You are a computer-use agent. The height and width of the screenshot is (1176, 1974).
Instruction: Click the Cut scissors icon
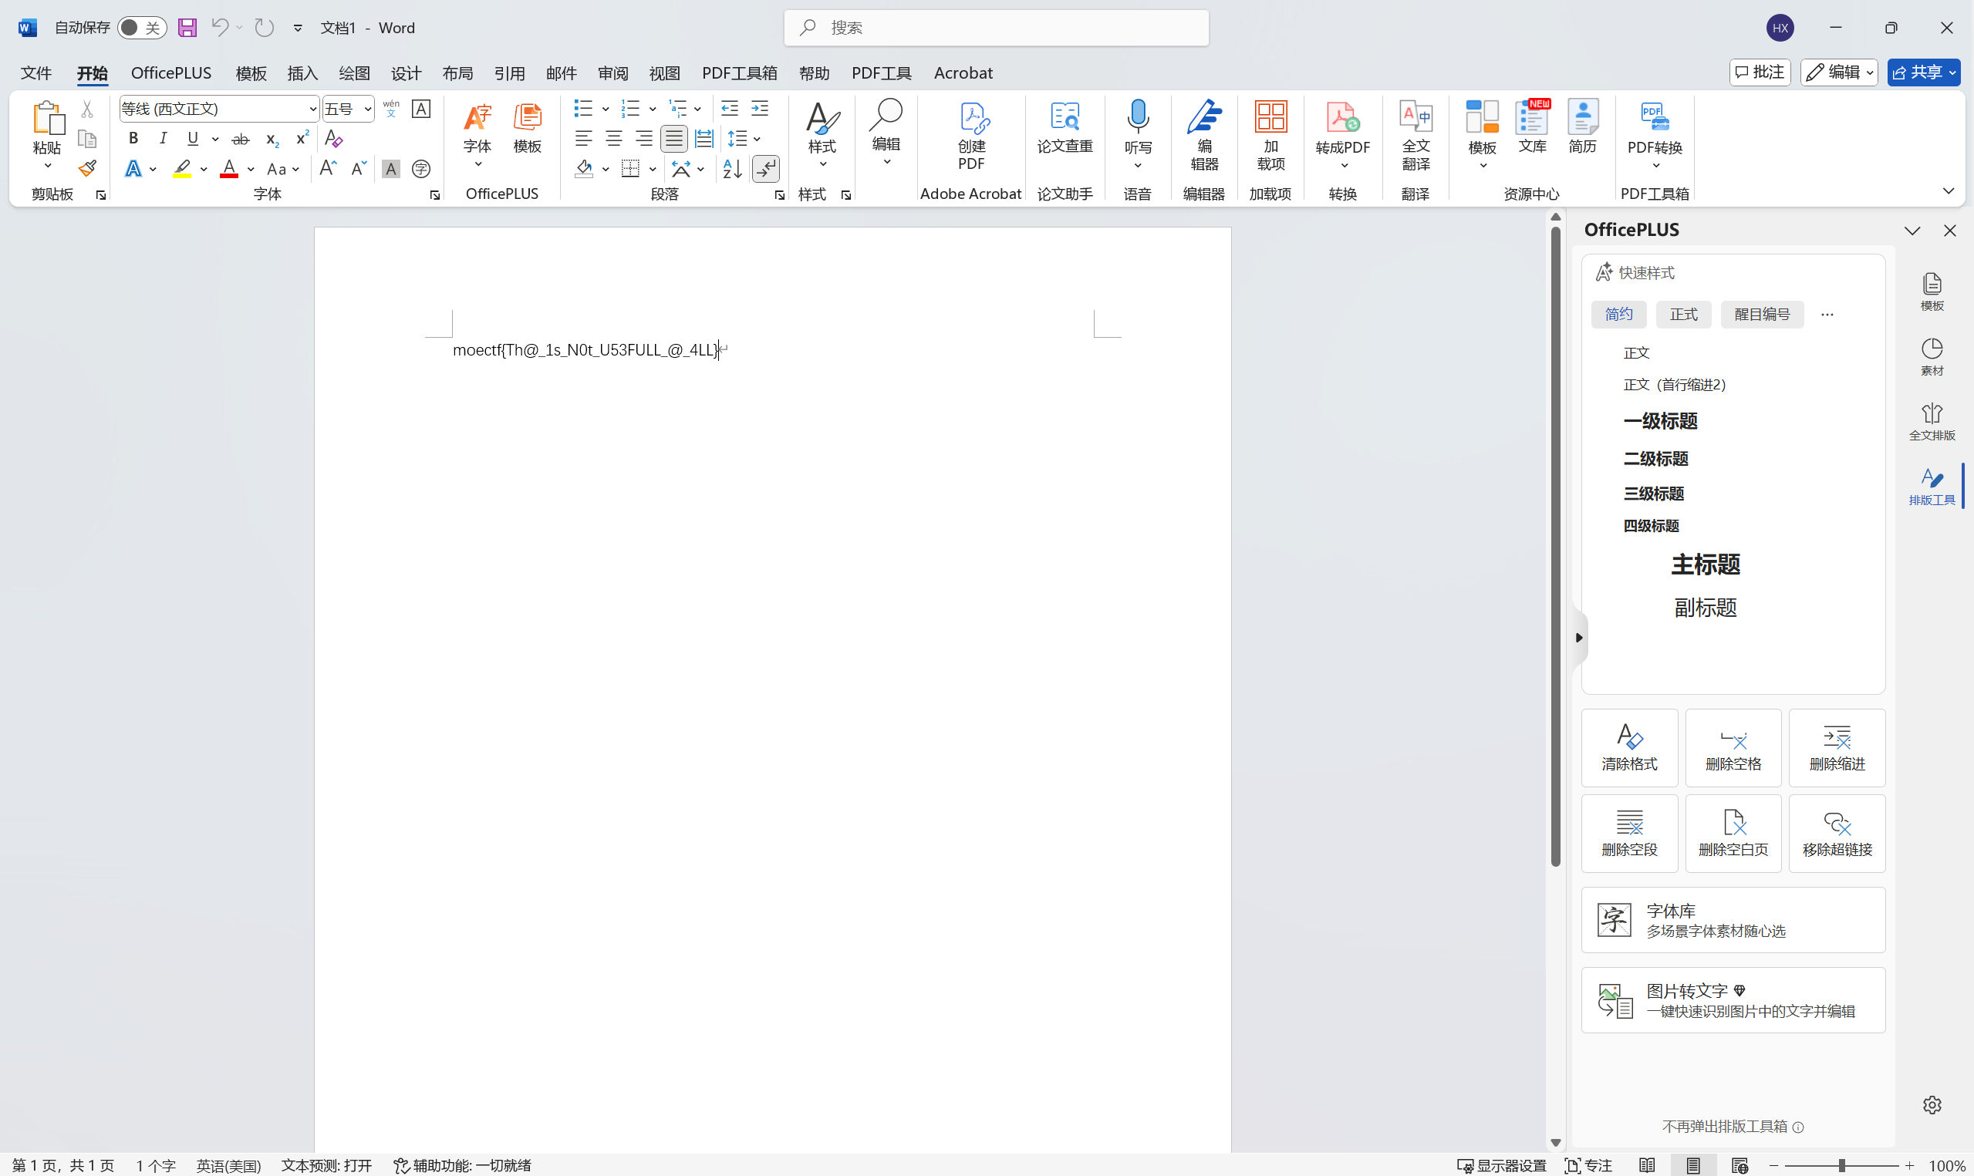(x=87, y=109)
